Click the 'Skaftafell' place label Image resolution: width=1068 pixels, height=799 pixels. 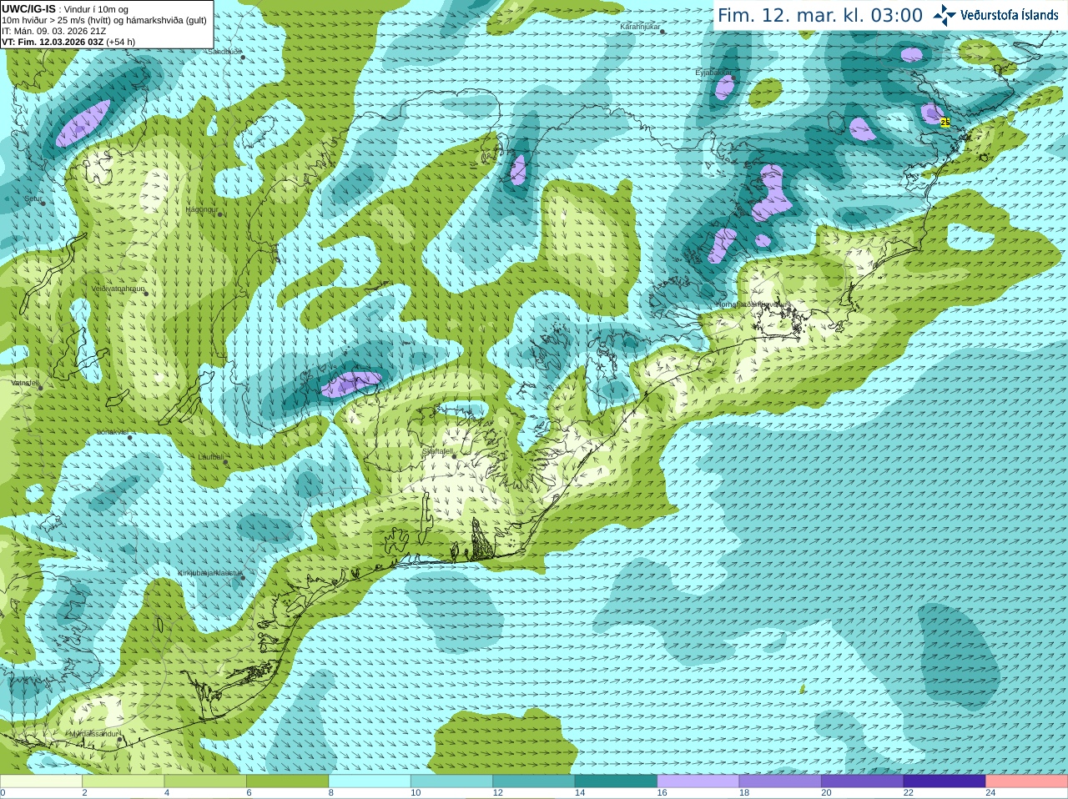(x=437, y=451)
